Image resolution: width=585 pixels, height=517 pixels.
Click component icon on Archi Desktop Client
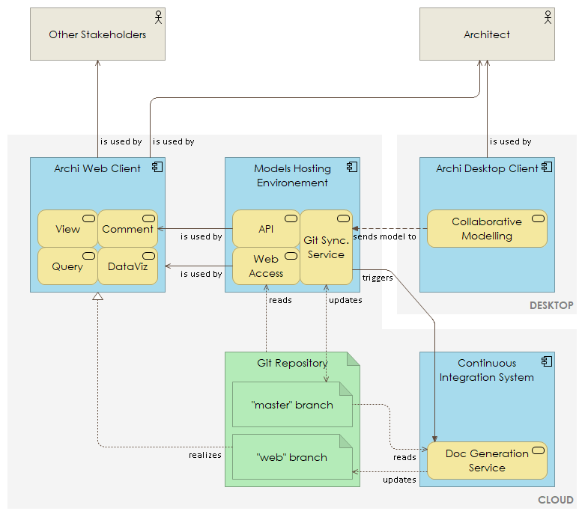pyautogui.click(x=547, y=167)
